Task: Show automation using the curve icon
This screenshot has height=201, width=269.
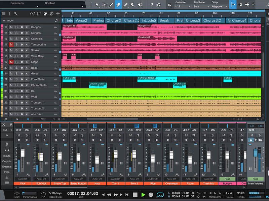Action: pos(32,14)
